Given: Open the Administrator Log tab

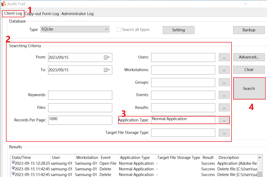Looking at the screenshot, I should [77, 14].
